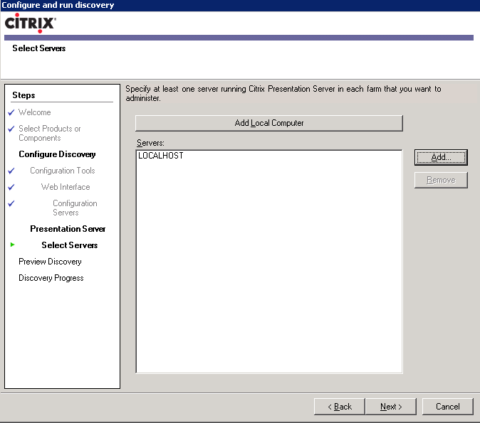Image resolution: width=480 pixels, height=423 pixels.
Task: Click the checkmark next to Welcome
Action: pyautogui.click(x=11, y=112)
